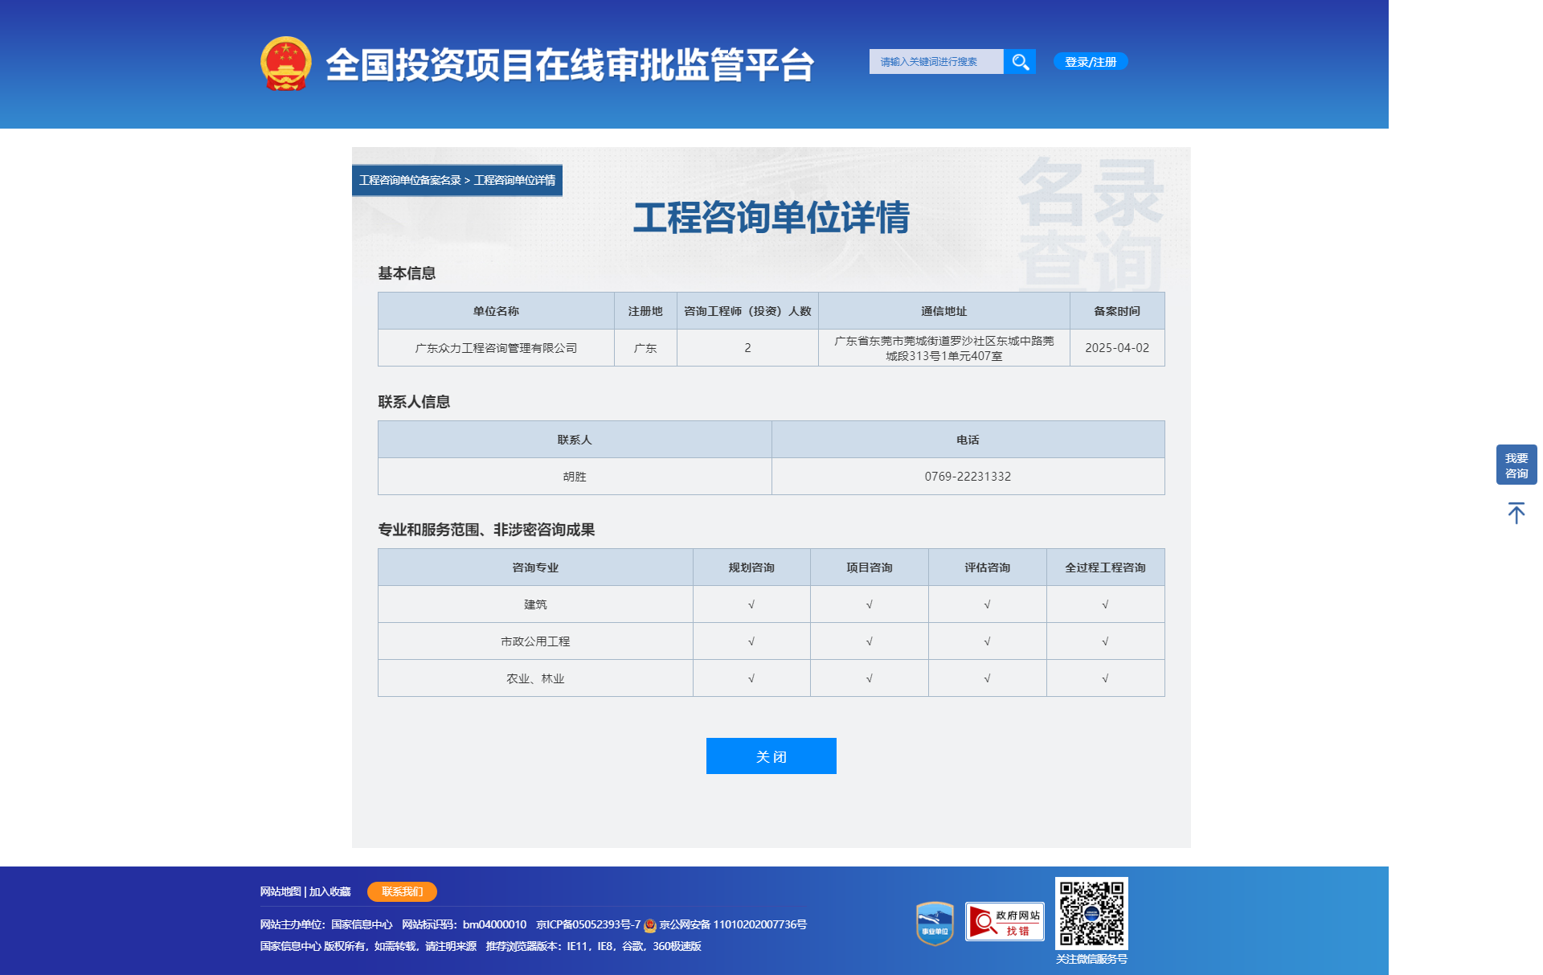1543x975 pixels.
Task: Select the 工程咨询单位详情 breadcrumb item
Action: 515,181
